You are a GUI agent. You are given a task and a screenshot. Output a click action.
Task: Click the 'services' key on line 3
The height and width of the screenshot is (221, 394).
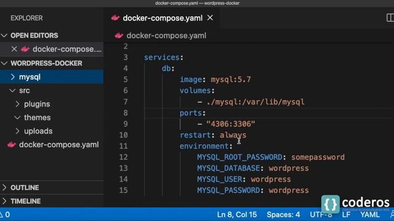click(x=162, y=57)
